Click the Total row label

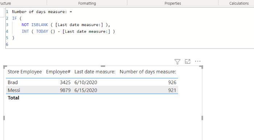click(x=13, y=98)
